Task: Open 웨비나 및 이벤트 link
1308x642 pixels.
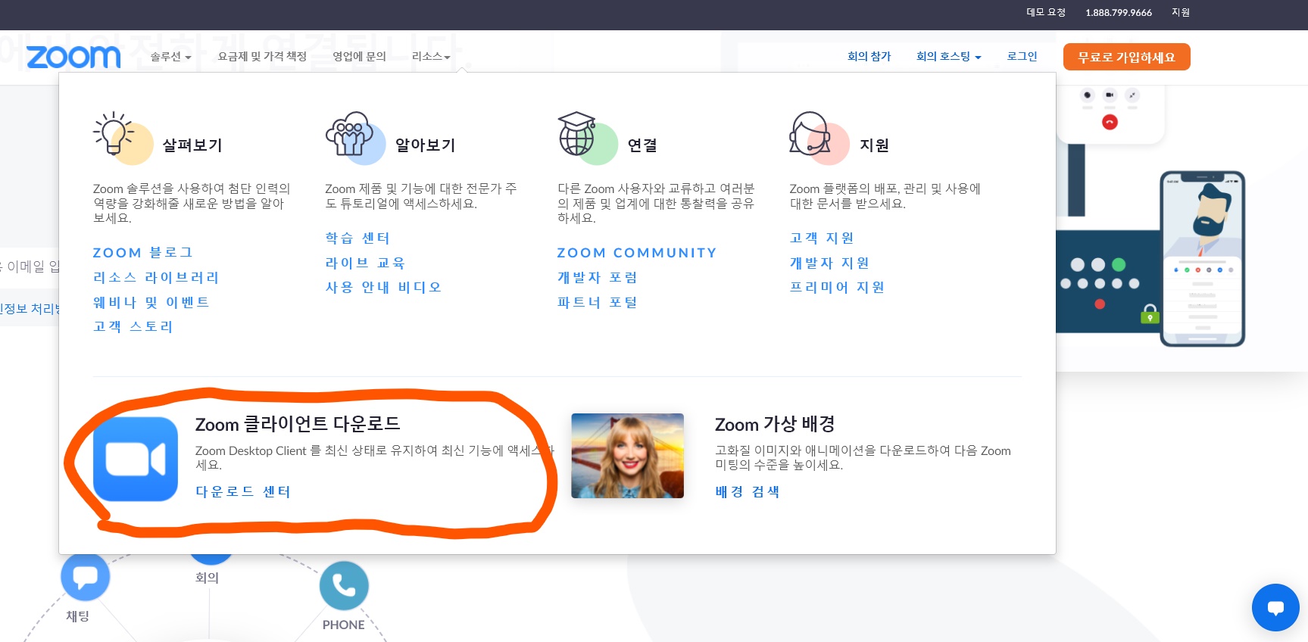Action: coord(151,302)
